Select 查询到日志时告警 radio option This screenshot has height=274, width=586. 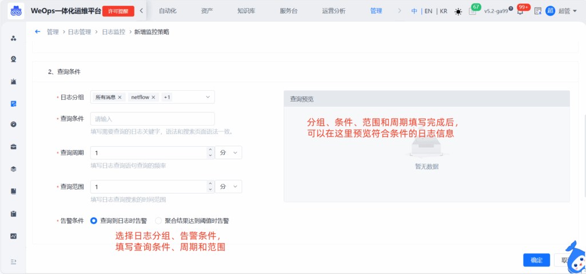[94, 220]
